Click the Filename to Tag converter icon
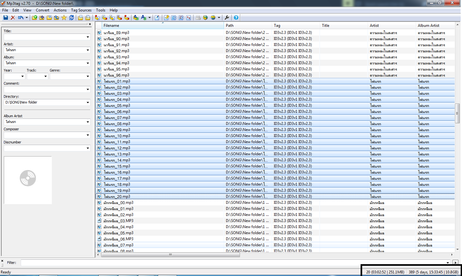Image resolution: width=462 pixels, height=276 pixels. [x=104, y=18]
